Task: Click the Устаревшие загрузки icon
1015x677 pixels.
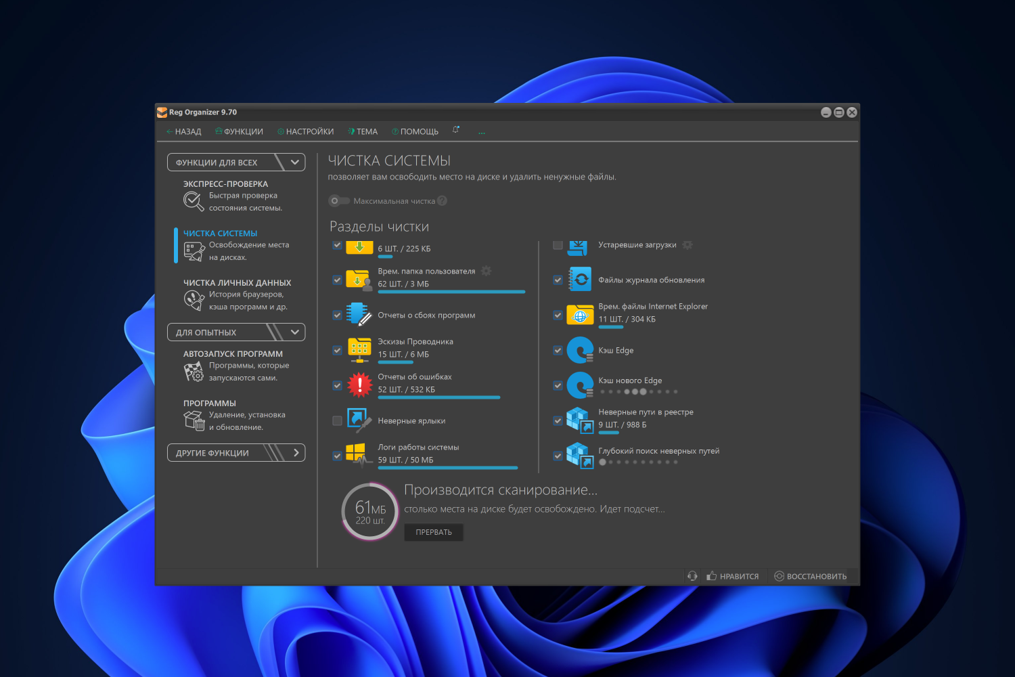Action: tap(578, 248)
